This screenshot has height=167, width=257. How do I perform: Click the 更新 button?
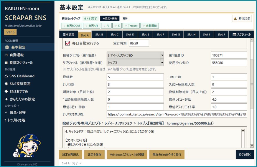coord(125,18)
